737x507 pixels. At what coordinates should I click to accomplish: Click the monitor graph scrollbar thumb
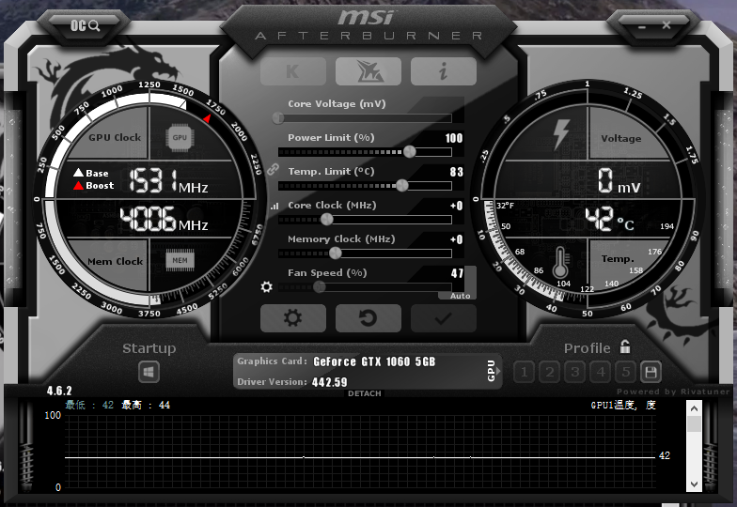pyautogui.click(x=694, y=424)
